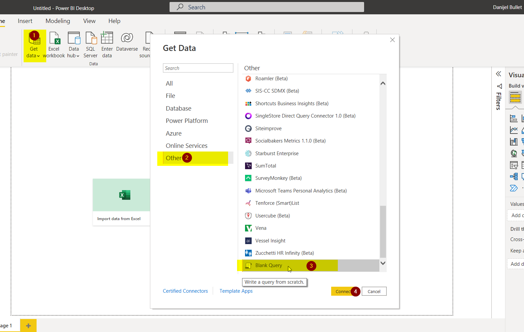The height and width of the screenshot is (332, 524).
Task: Select the stacked bar chart visual icon
Action: [514, 118]
